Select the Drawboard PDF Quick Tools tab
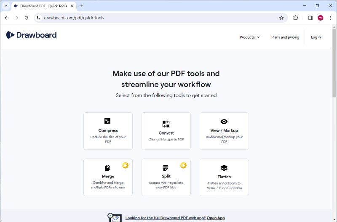Viewport: 337px width, 222px height. click(42, 6)
